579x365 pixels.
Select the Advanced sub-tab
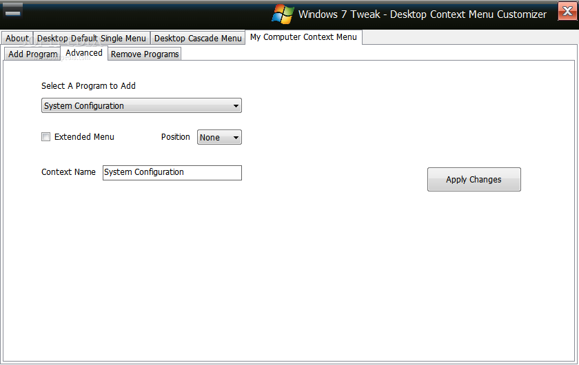point(84,53)
